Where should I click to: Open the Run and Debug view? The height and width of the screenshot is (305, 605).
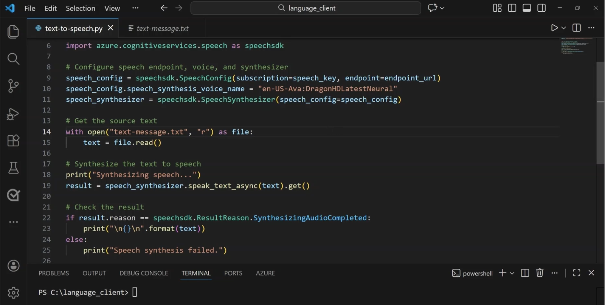click(13, 114)
